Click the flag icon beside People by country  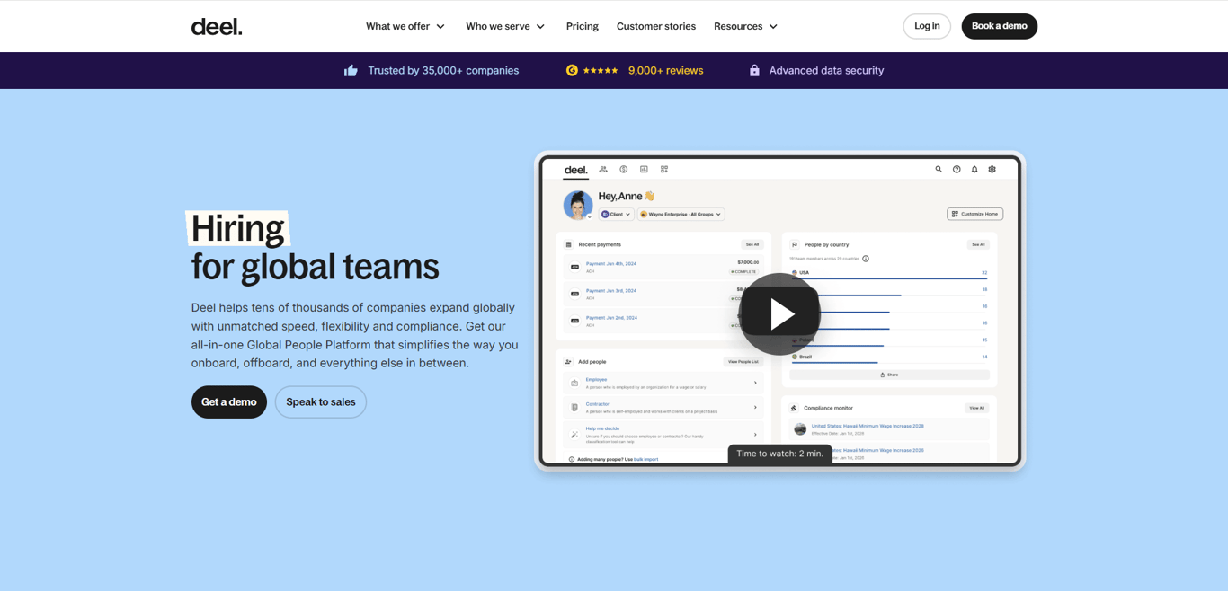[x=795, y=244]
